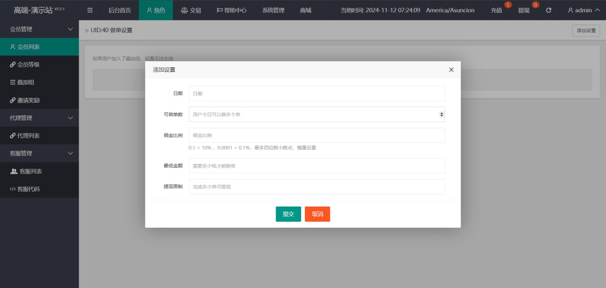
Task: Open the 充值 notifications with badge
Action: (497, 10)
